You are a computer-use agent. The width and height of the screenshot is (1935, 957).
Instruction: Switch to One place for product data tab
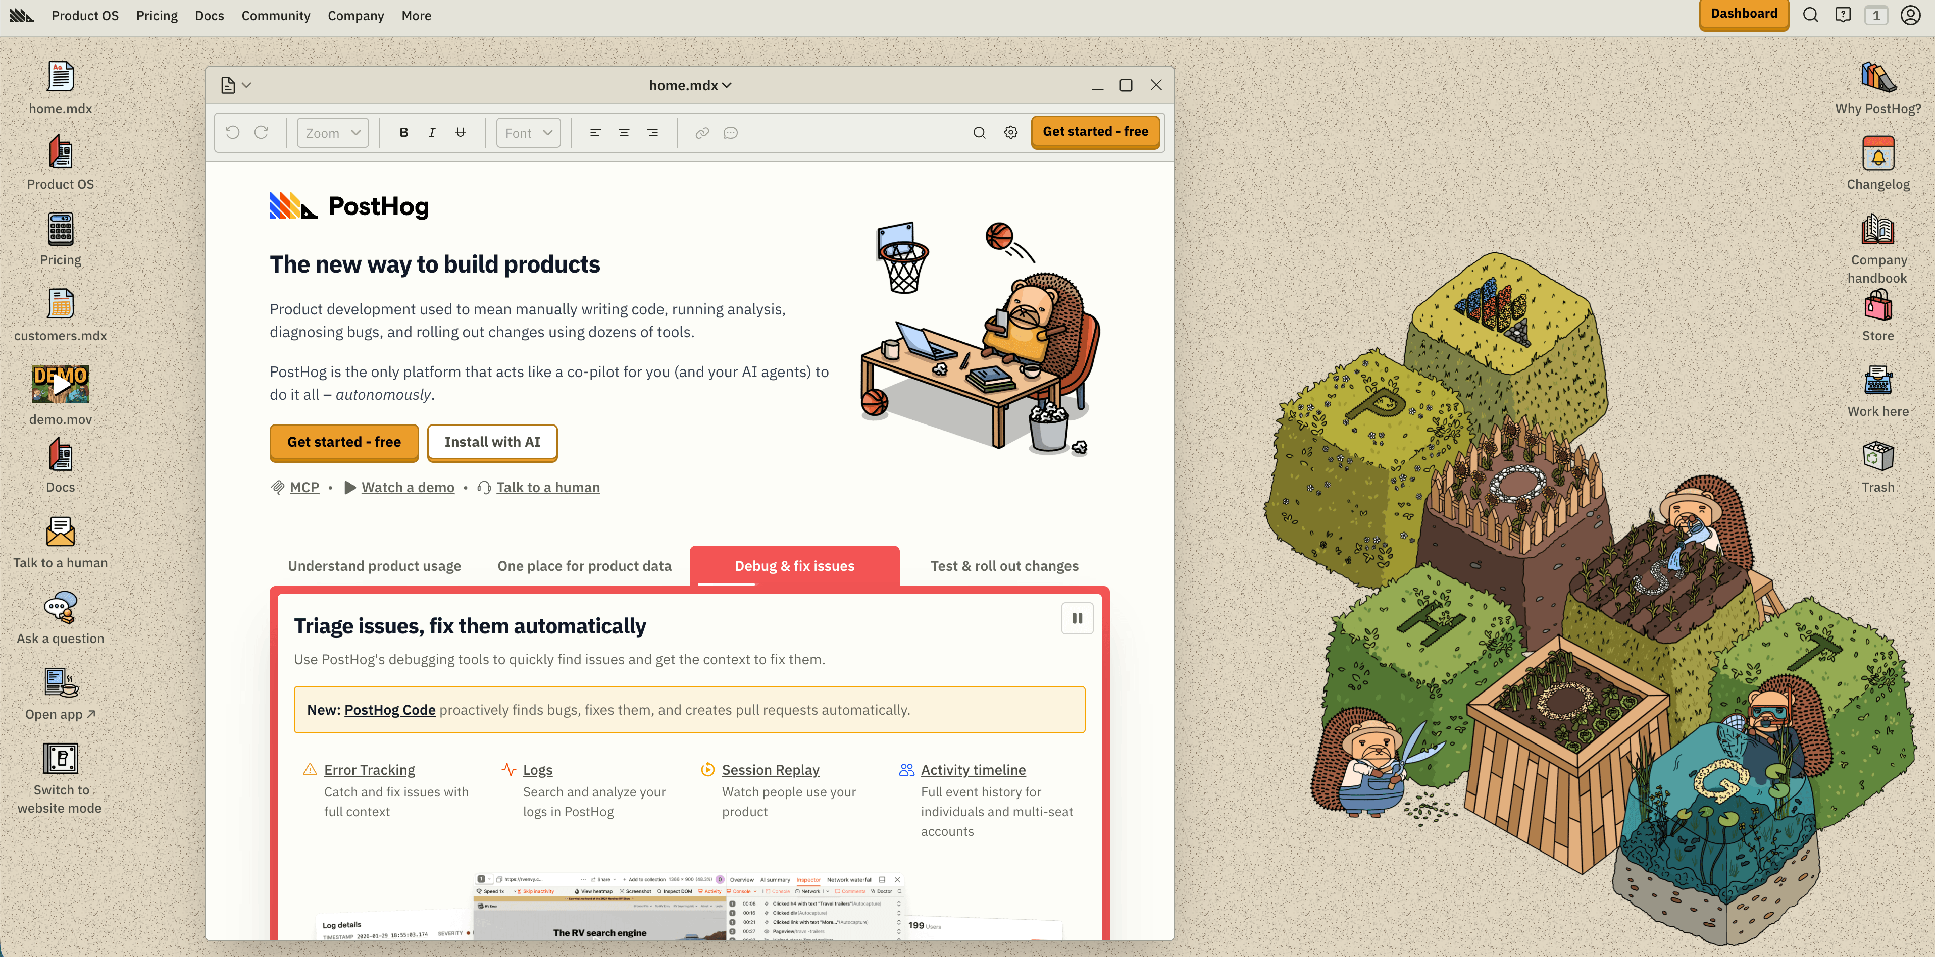coord(584,566)
